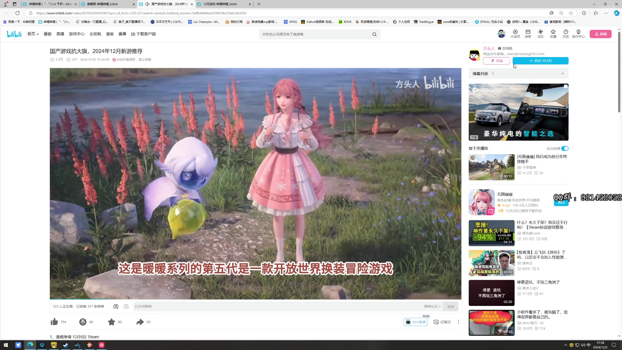The height and width of the screenshot is (350, 622).
Task: Open browser settings and more menu
Action: coord(606,13)
